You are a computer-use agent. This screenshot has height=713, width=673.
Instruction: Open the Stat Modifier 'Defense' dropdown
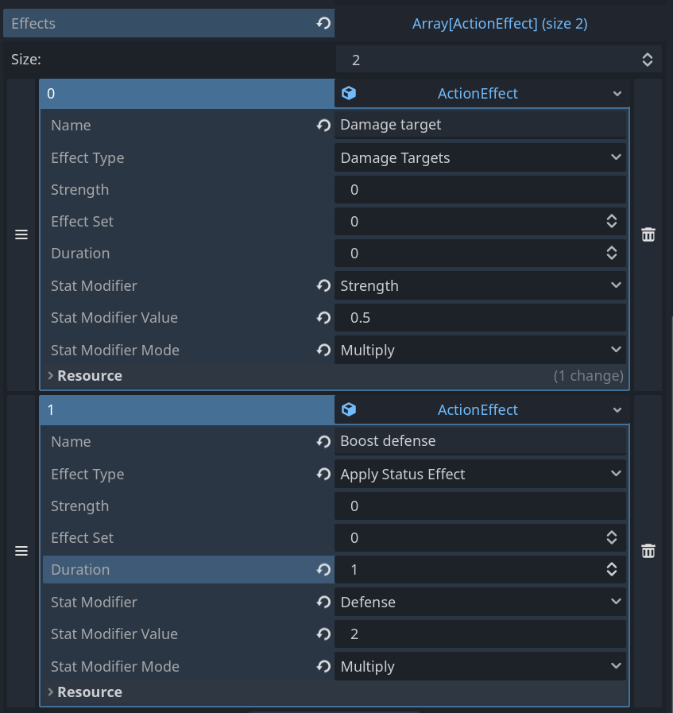[x=481, y=602]
